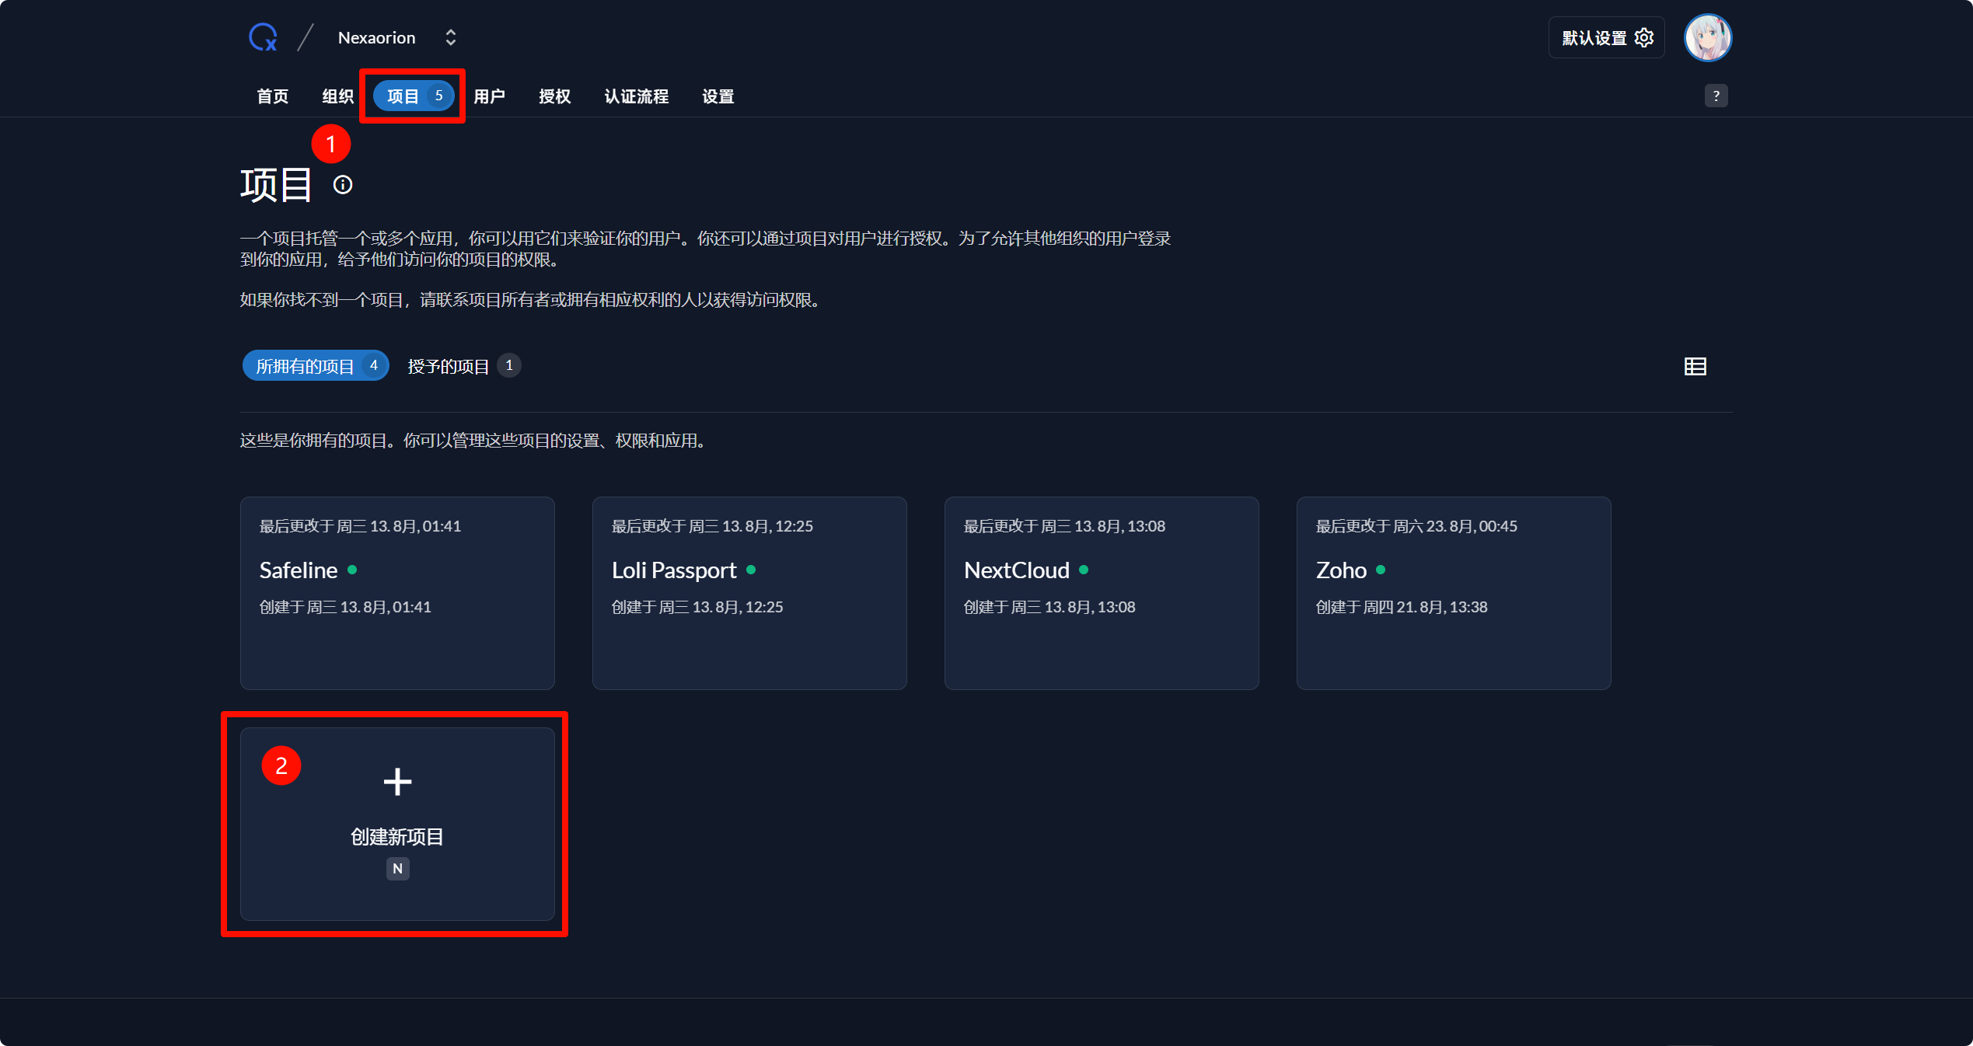Open the Safeline project card
This screenshot has width=1973, height=1046.
click(x=397, y=593)
